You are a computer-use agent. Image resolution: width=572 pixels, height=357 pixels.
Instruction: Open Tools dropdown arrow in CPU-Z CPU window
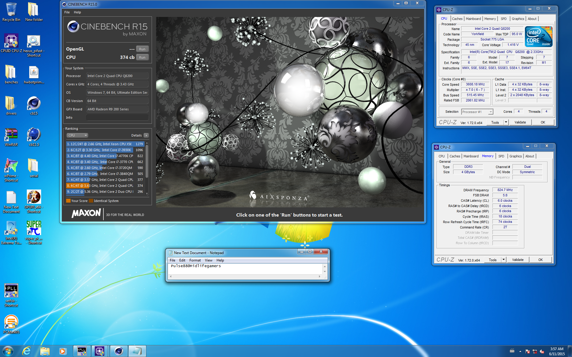click(506, 122)
